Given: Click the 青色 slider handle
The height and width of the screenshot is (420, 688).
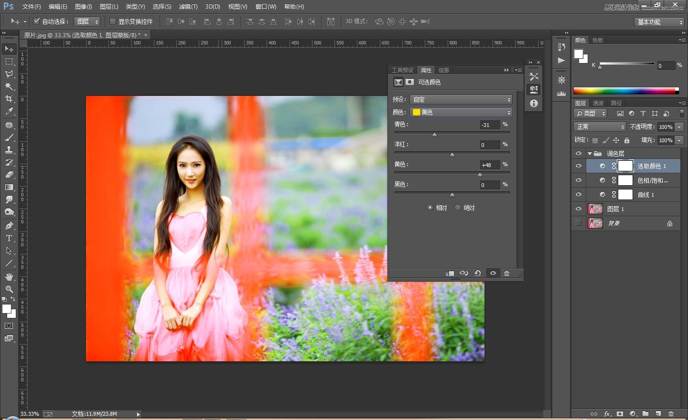Looking at the screenshot, I should (434, 135).
